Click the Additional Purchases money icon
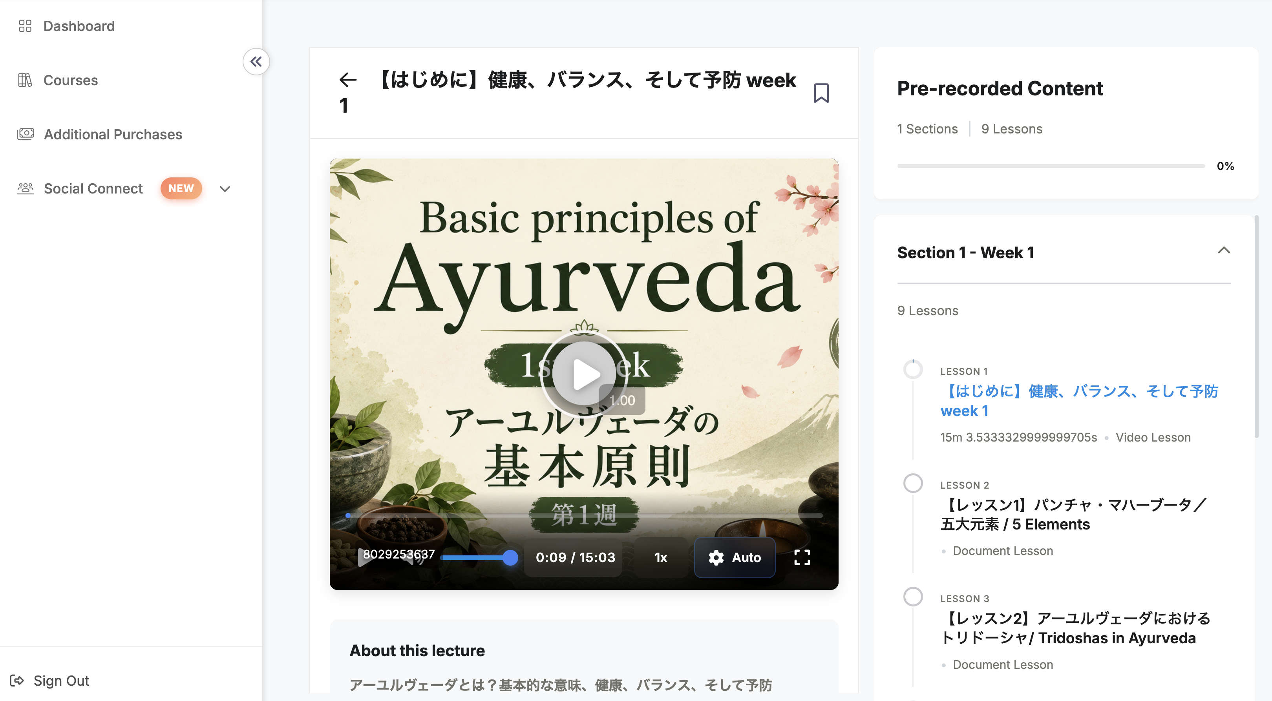Image resolution: width=1272 pixels, height=701 pixels. (25, 134)
